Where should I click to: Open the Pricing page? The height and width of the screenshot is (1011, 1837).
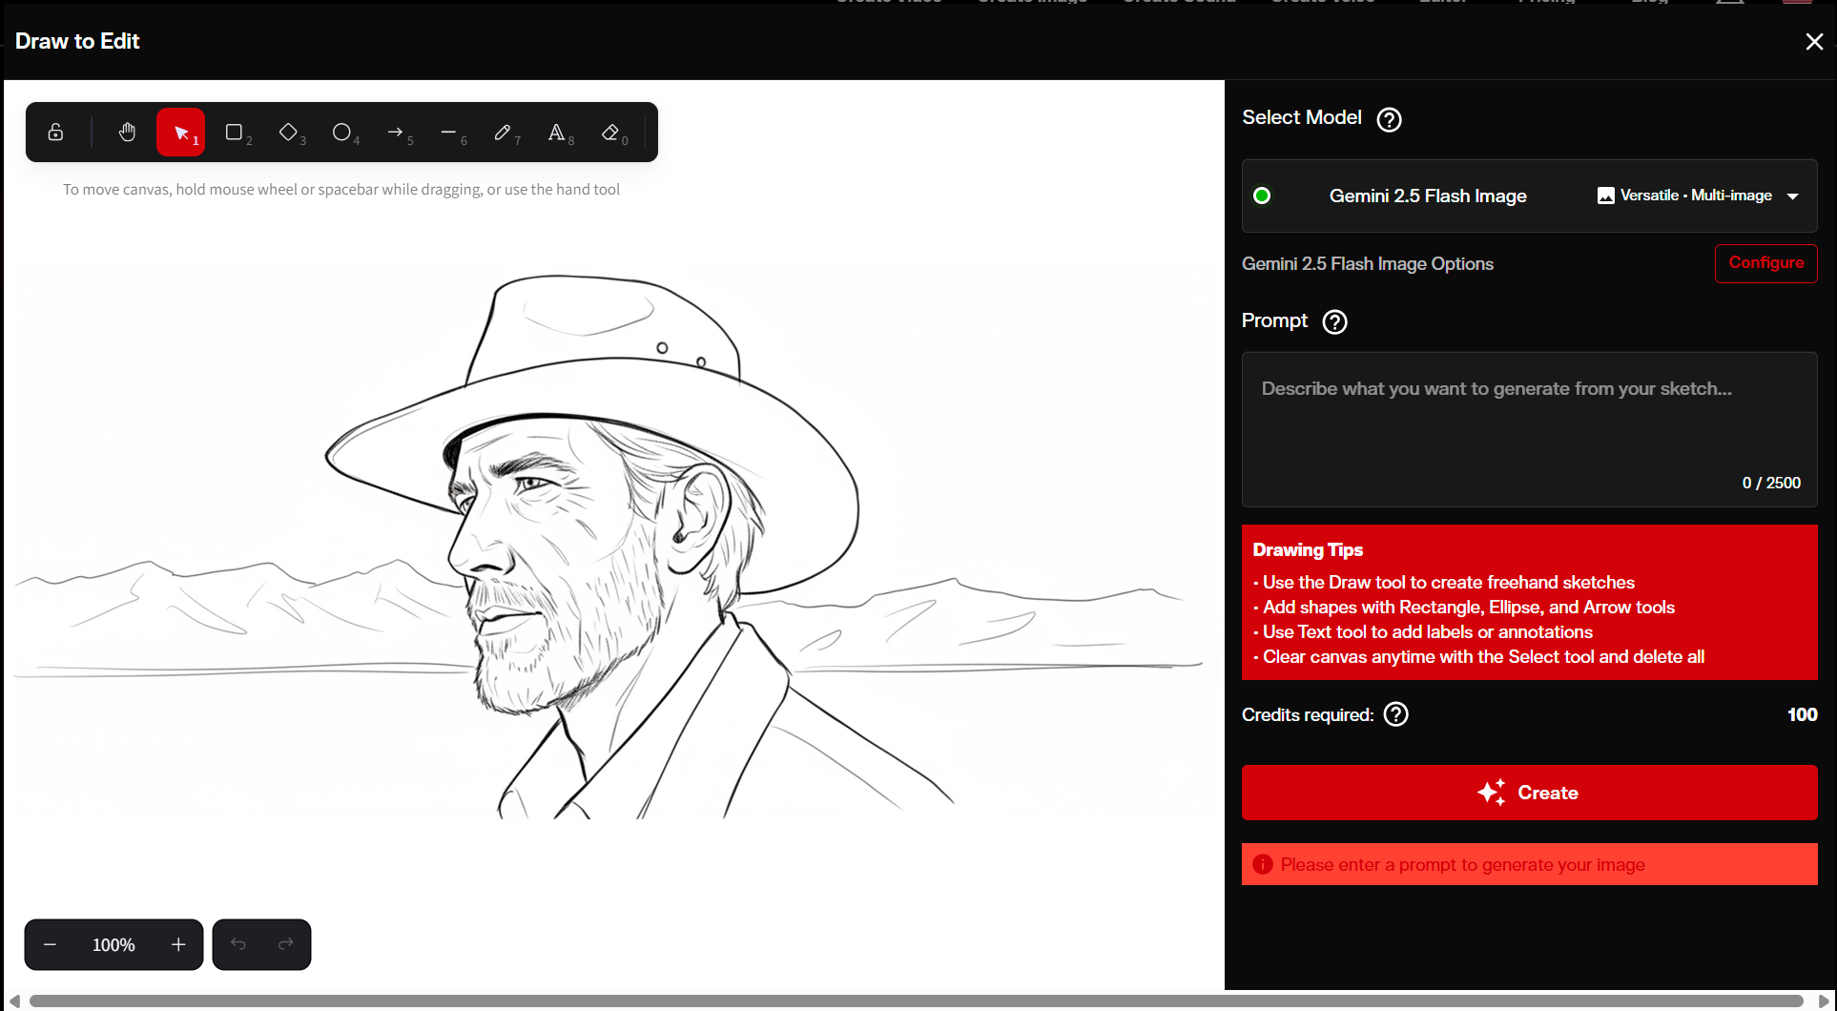(x=1545, y=3)
